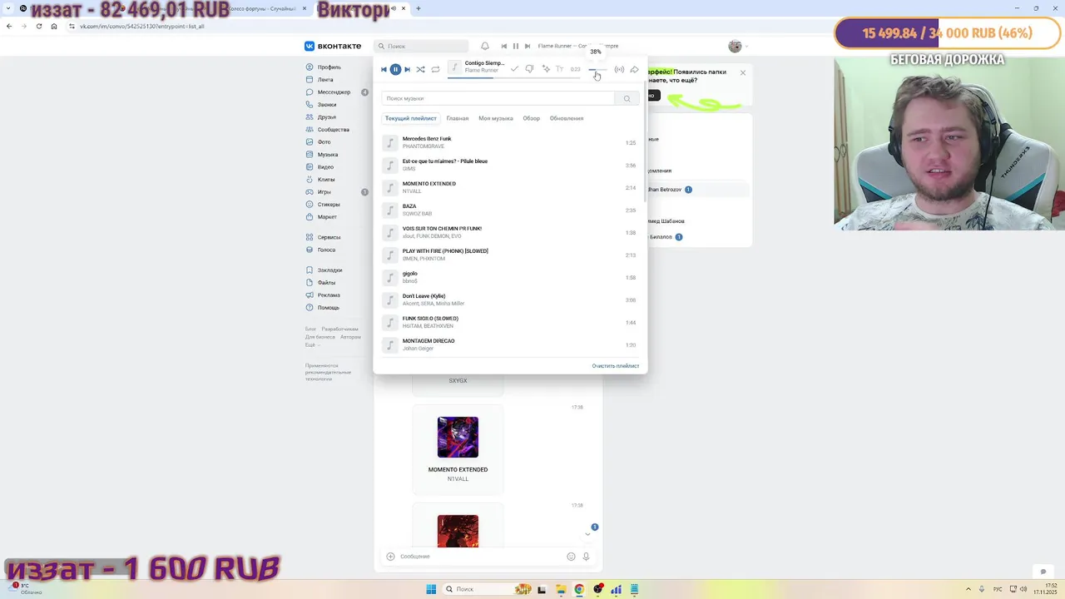Image resolution: width=1065 pixels, height=599 pixels.
Task: Open the profile avatar dropdown menu
Action: 737,46
